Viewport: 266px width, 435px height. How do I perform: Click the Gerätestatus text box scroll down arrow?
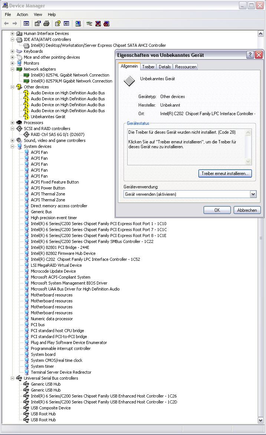pos(248,162)
